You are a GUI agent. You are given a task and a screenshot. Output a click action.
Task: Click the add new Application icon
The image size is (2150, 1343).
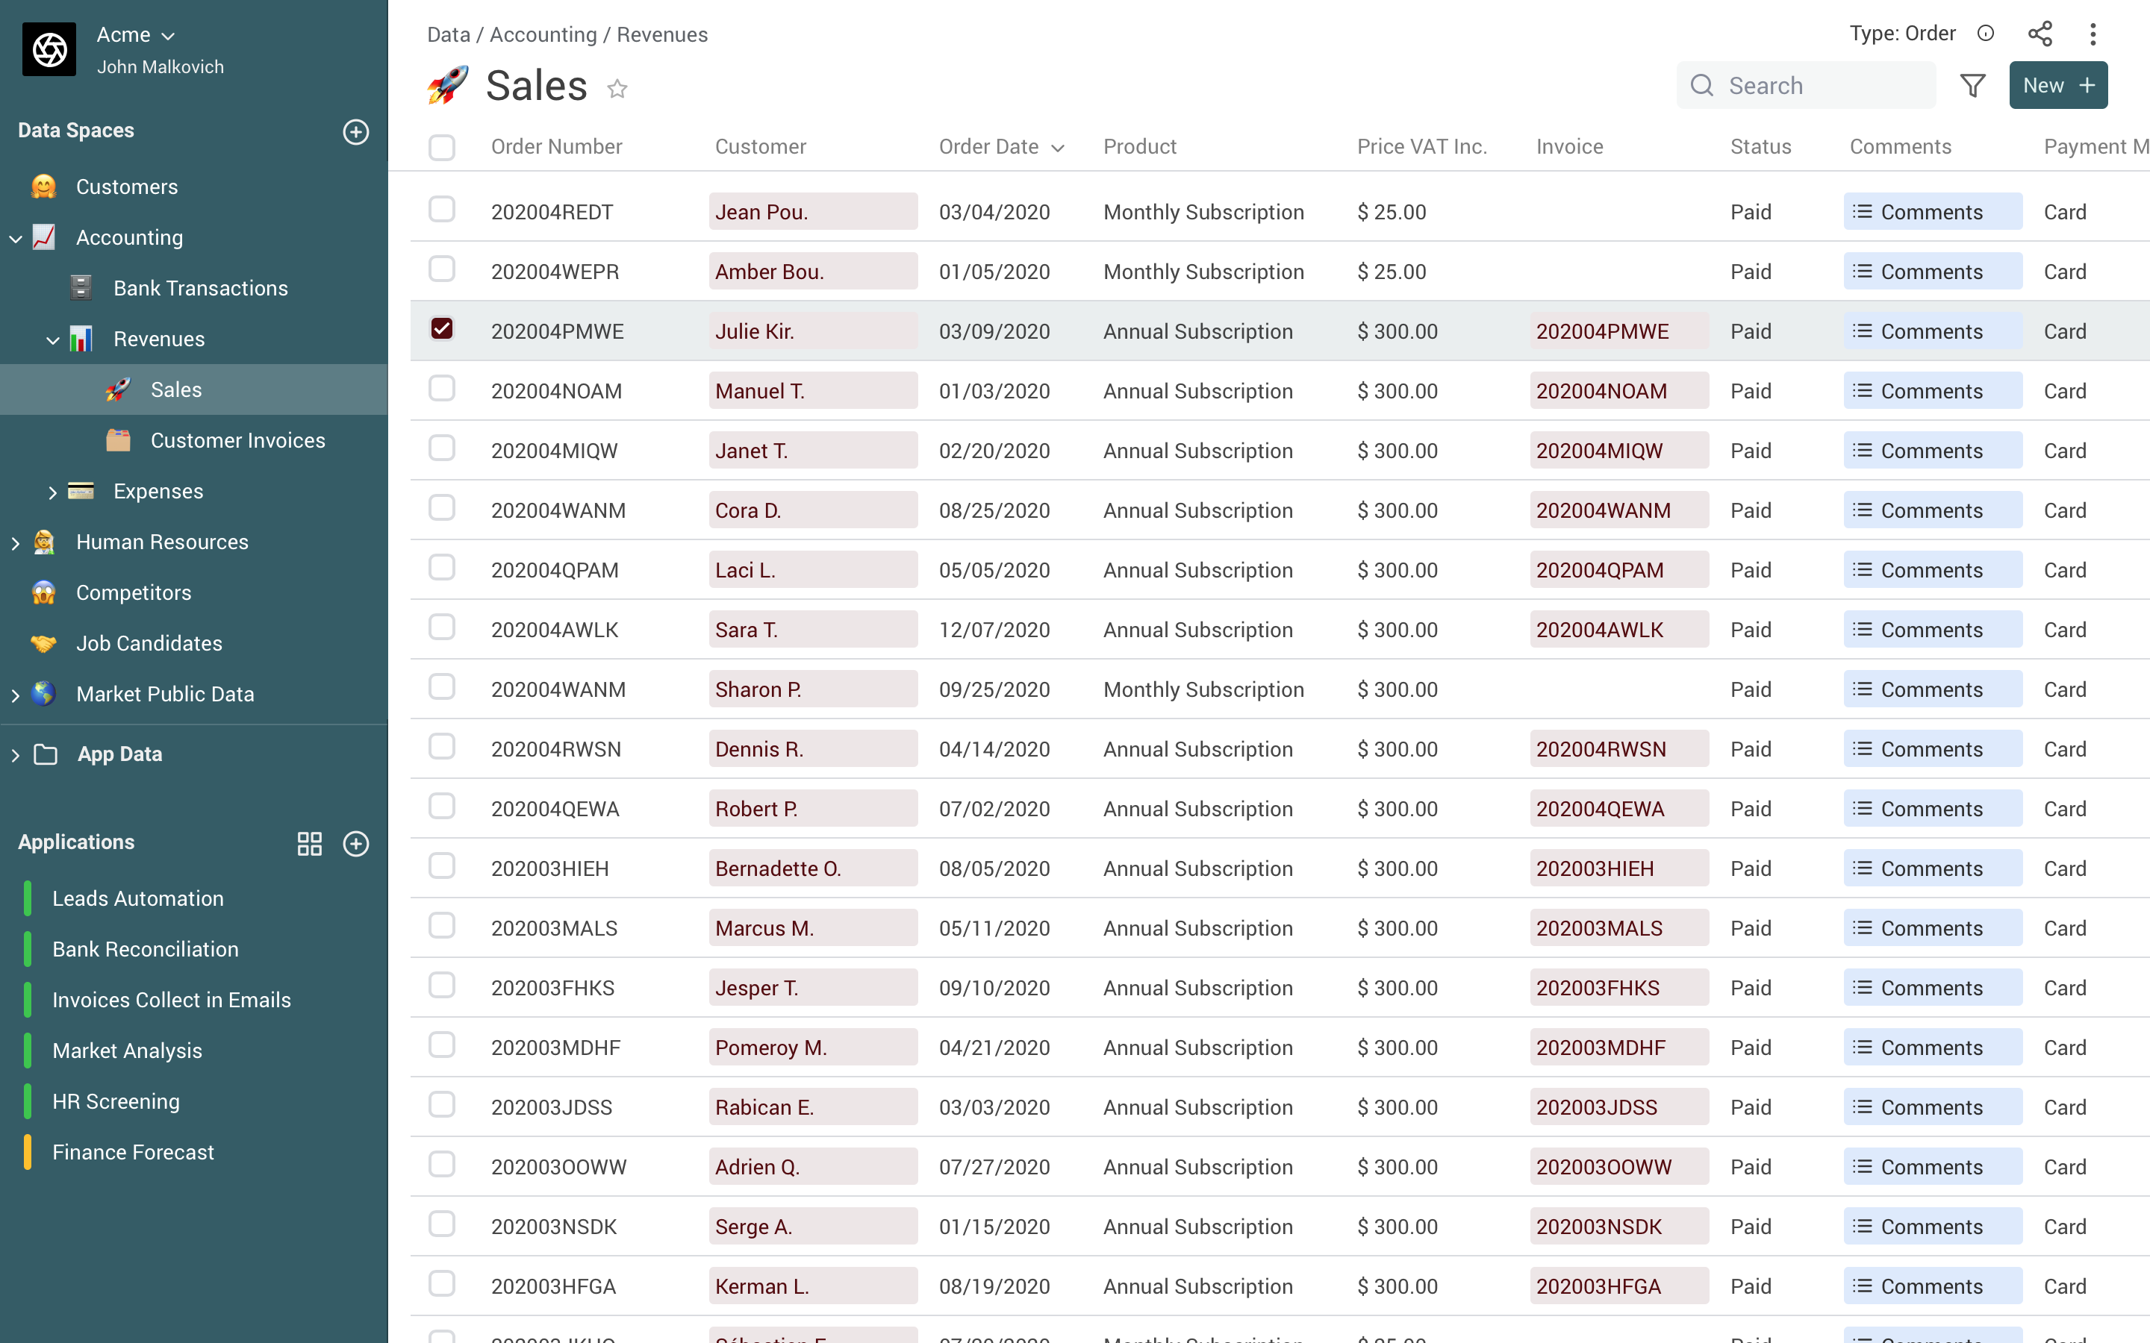[x=356, y=842]
